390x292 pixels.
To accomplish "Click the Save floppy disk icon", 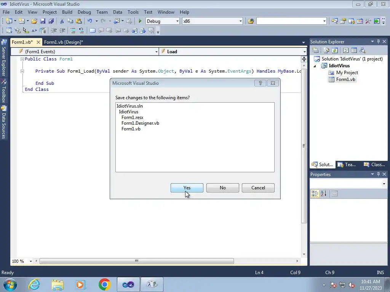I will 43,21.
